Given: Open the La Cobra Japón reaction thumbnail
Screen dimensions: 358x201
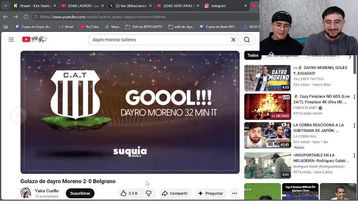Looking at the screenshot, I should 267,135.
